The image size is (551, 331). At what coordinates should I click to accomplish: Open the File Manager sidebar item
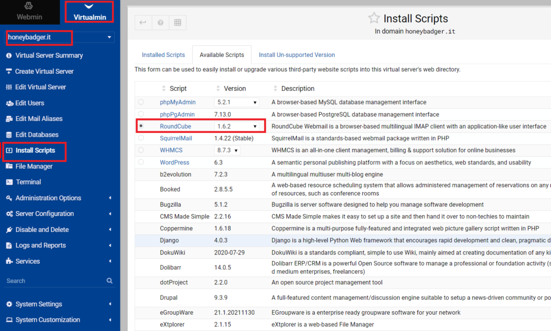(x=34, y=166)
